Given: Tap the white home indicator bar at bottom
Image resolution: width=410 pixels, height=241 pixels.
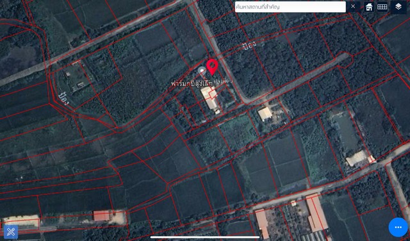Looking at the screenshot, I should click(x=205, y=238).
